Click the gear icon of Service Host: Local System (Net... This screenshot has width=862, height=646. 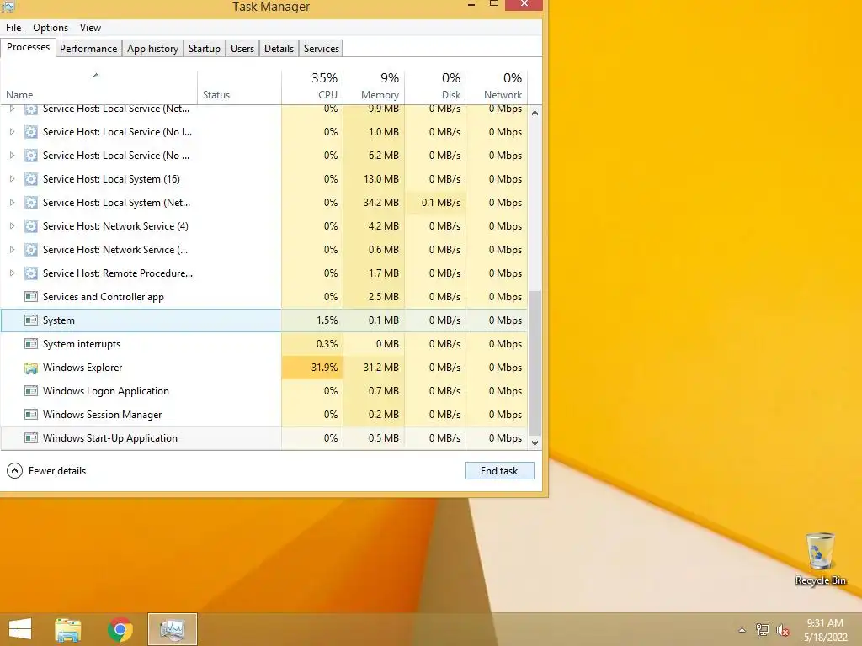[x=31, y=203]
